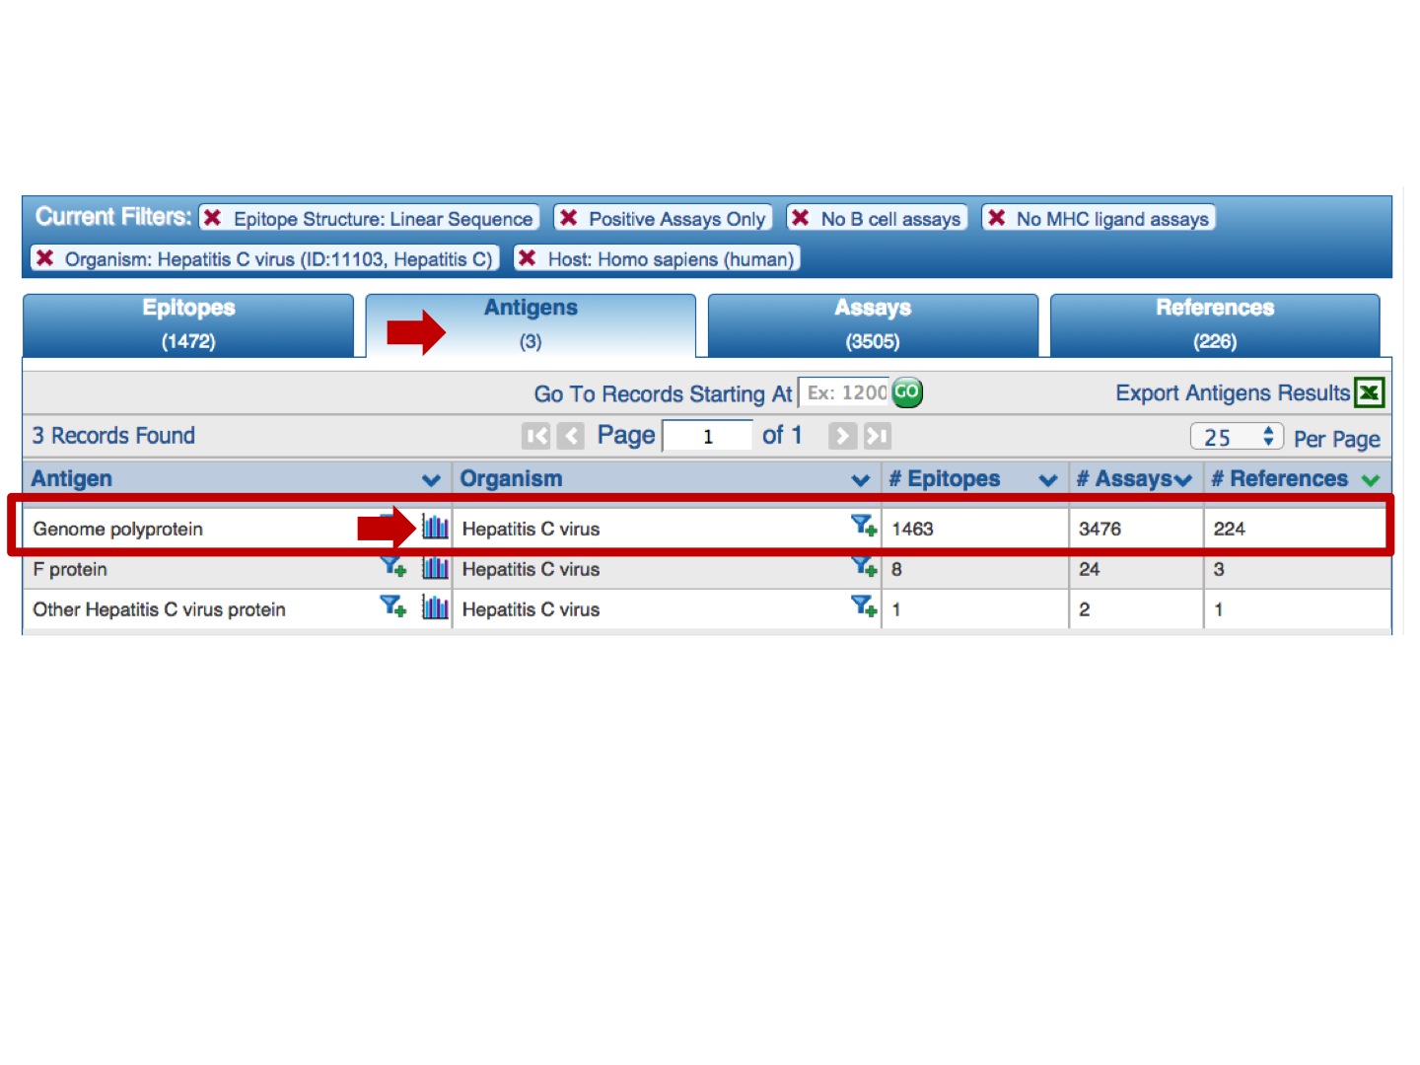This screenshot has height=1065, width=1420.
Task: Remove the Epitope Structure: Linear Sequence filter
Action: (x=212, y=218)
